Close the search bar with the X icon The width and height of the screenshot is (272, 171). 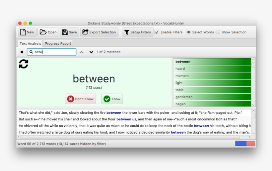22,52
